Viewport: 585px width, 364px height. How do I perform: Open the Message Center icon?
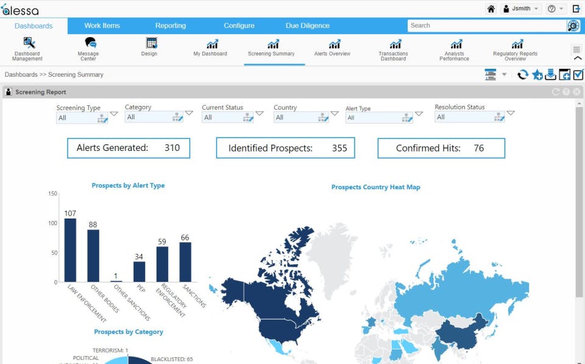pyautogui.click(x=90, y=43)
